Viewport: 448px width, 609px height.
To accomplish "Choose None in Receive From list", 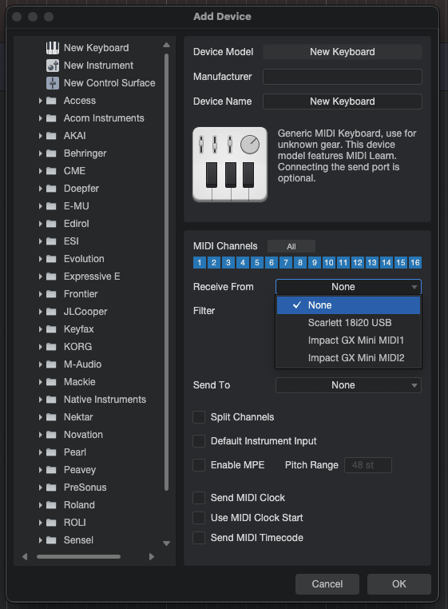I will (x=348, y=305).
